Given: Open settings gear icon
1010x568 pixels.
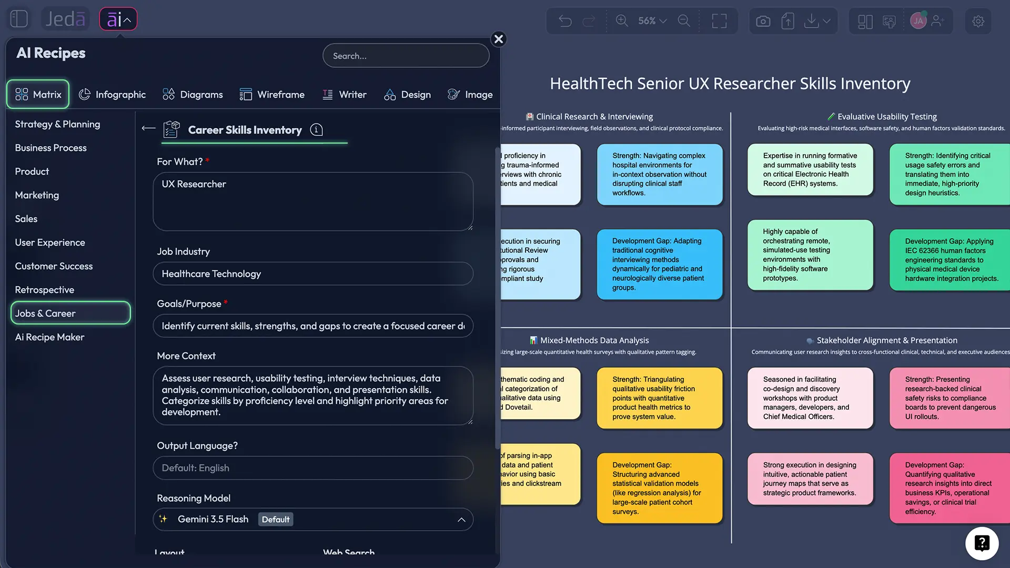Looking at the screenshot, I should pos(978,22).
